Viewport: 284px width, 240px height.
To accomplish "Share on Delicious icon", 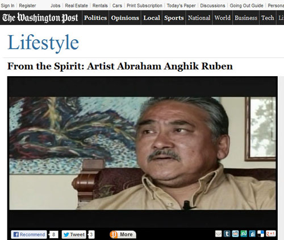I will coord(261,234).
